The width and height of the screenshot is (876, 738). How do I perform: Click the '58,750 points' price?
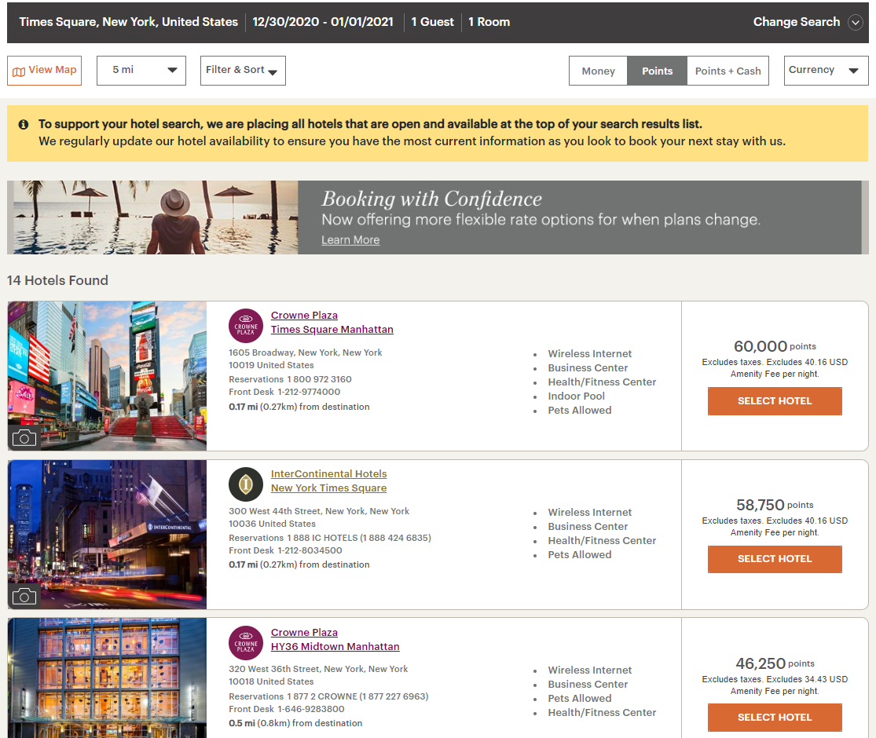click(775, 505)
